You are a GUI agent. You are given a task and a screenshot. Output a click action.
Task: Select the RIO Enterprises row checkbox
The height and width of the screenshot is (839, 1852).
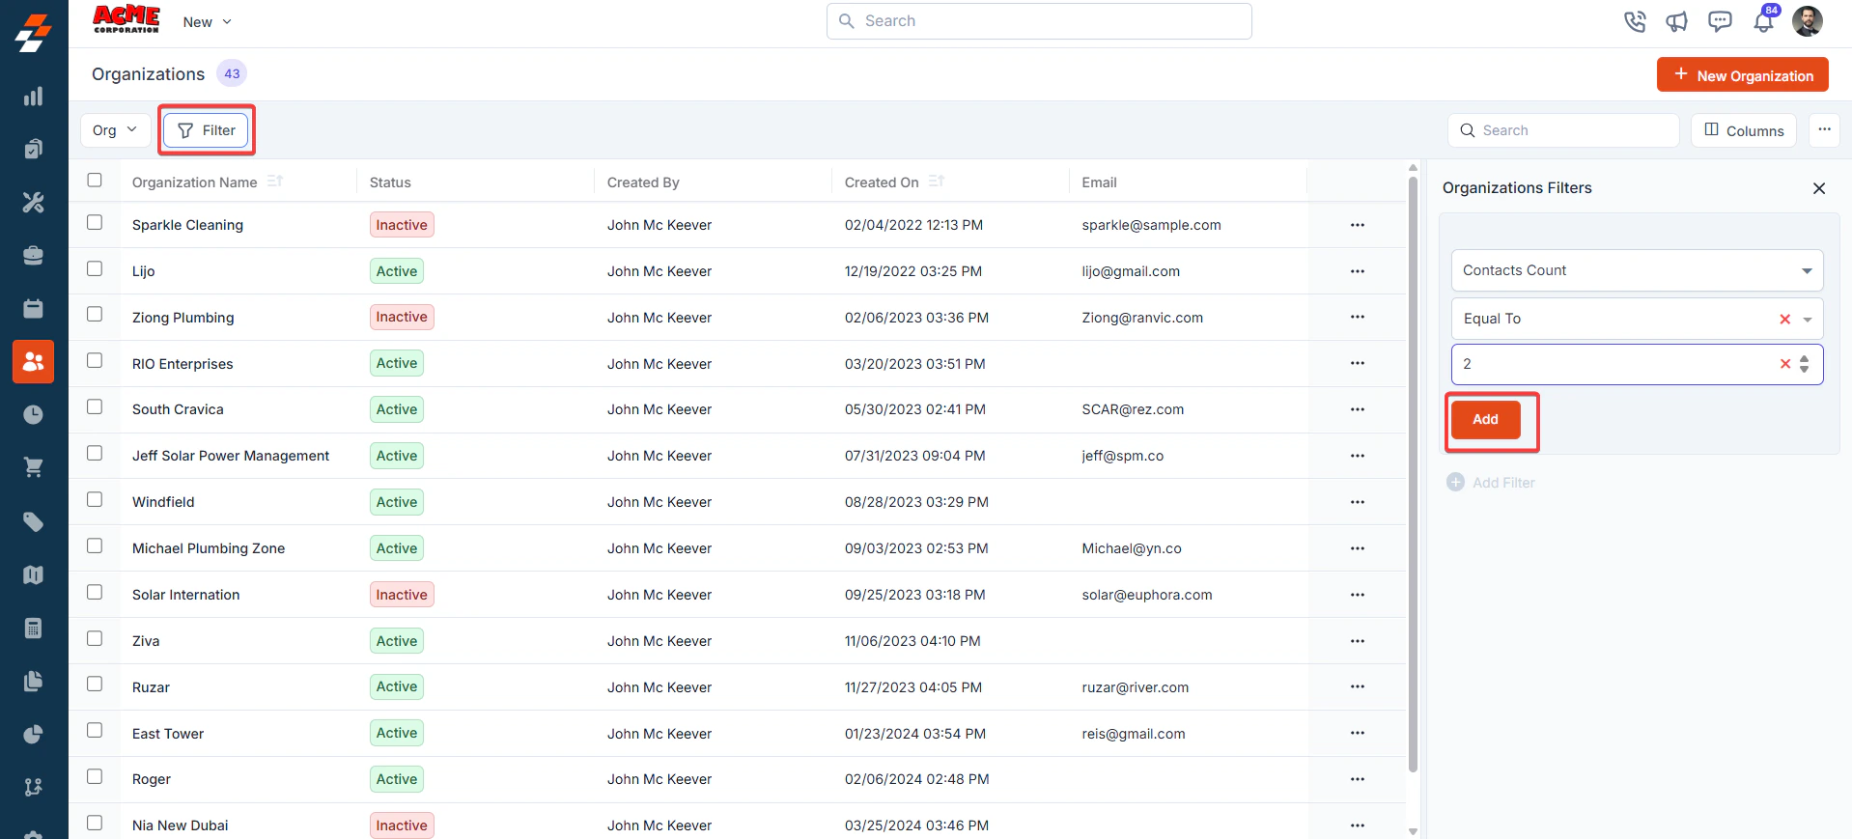95,360
